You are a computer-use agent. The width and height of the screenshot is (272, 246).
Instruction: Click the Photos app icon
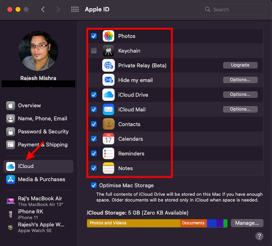(x=108, y=36)
